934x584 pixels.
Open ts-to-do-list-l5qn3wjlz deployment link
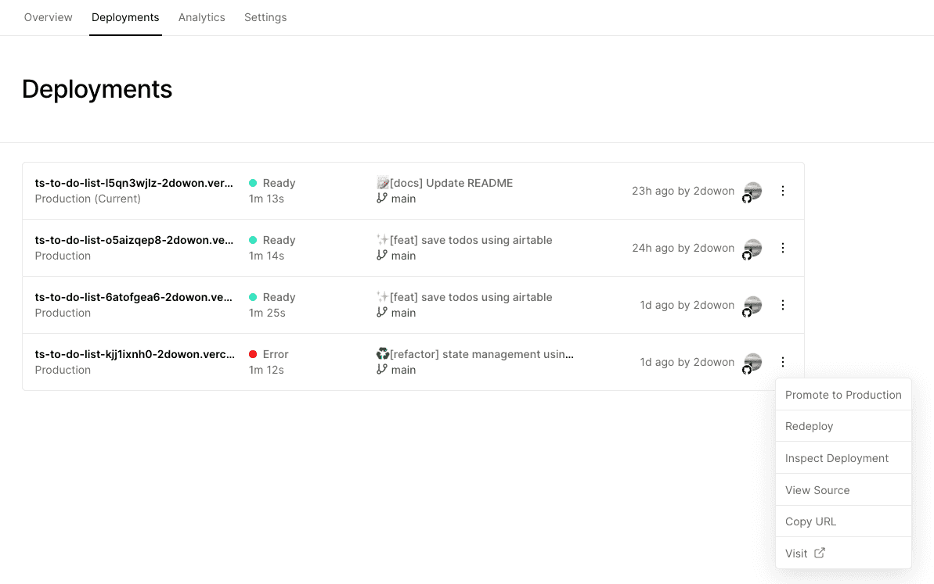click(x=134, y=183)
